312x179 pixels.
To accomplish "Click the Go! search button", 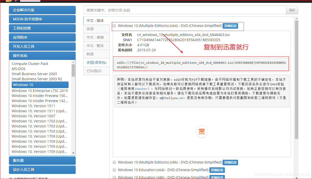I will point(292,10).
